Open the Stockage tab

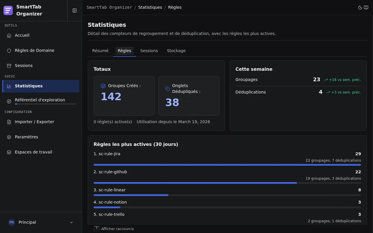pyautogui.click(x=176, y=51)
